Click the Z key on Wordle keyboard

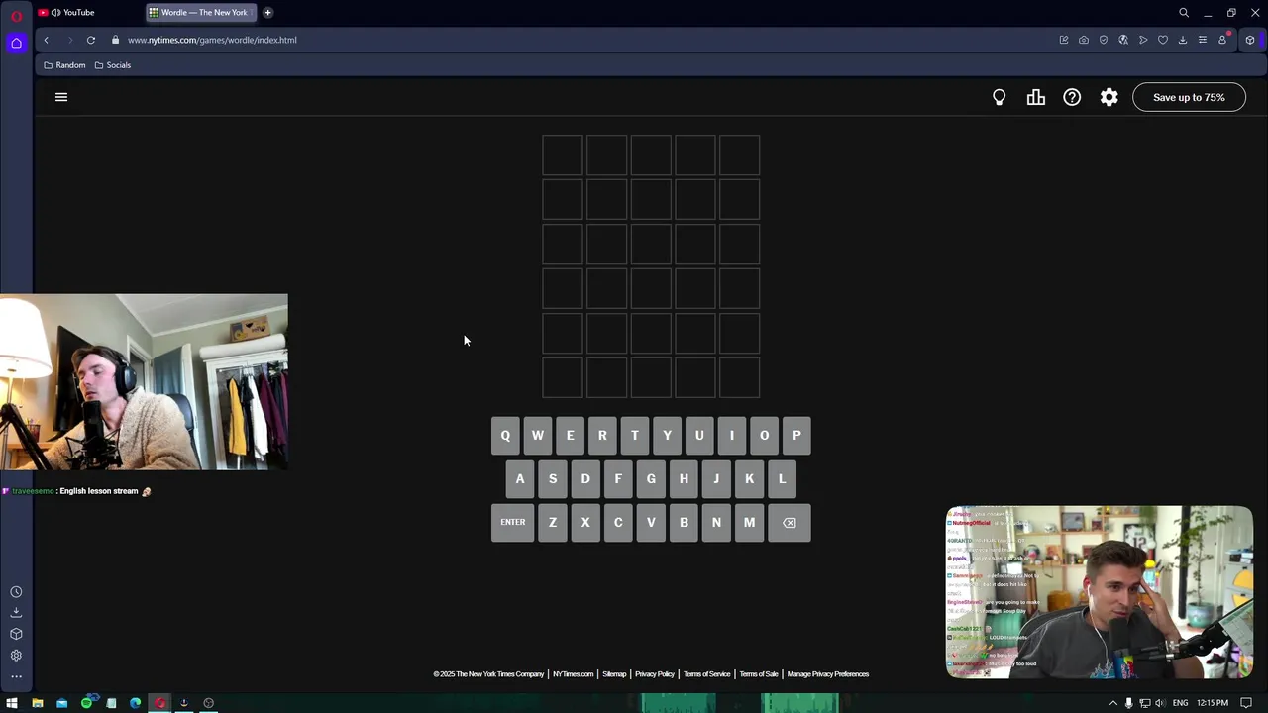(553, 523)
